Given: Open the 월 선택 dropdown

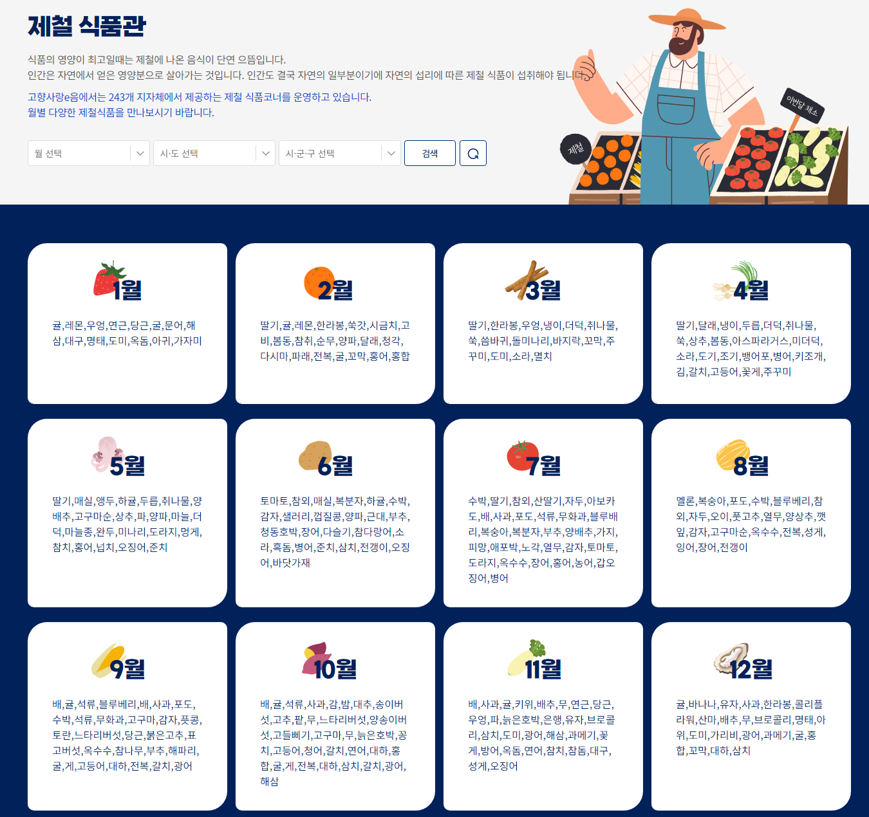Looking at the screenshot, I should click(88, 153).
